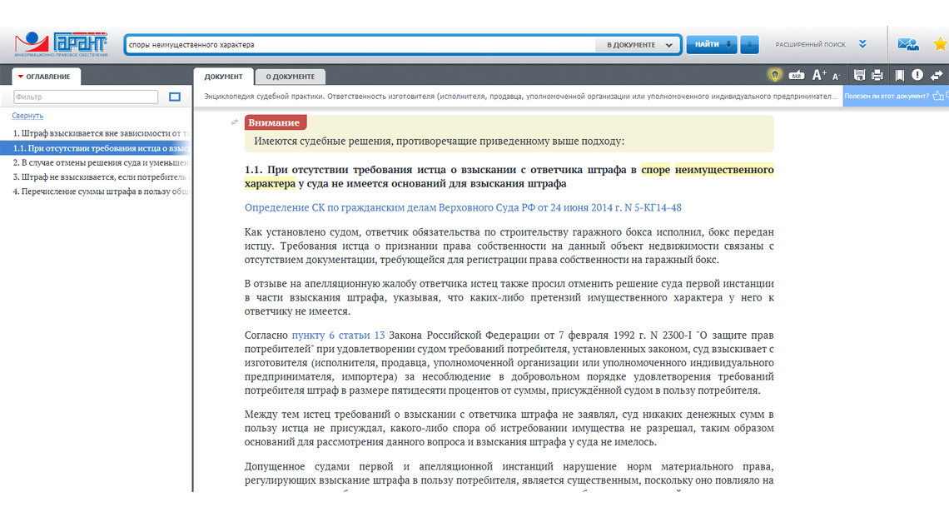
Task: Select contents item '1.1. При отсутствии требования истца'
Action: coord(95,147)
